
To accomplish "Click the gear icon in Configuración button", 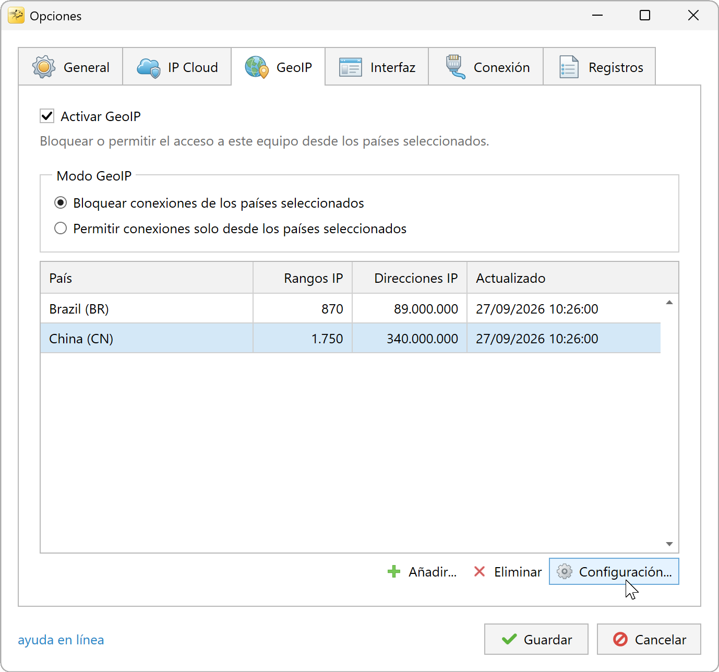I will [565, 572].
